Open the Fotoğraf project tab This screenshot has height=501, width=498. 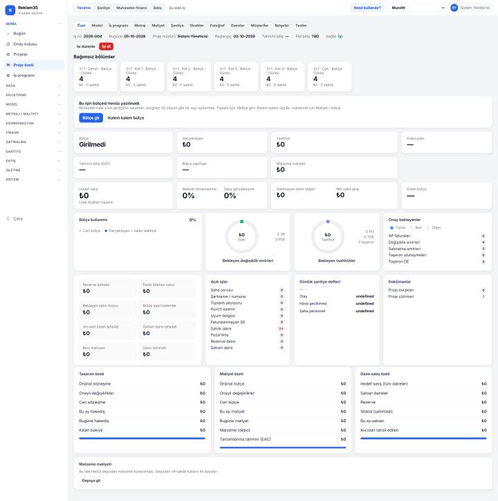[217, 26]
